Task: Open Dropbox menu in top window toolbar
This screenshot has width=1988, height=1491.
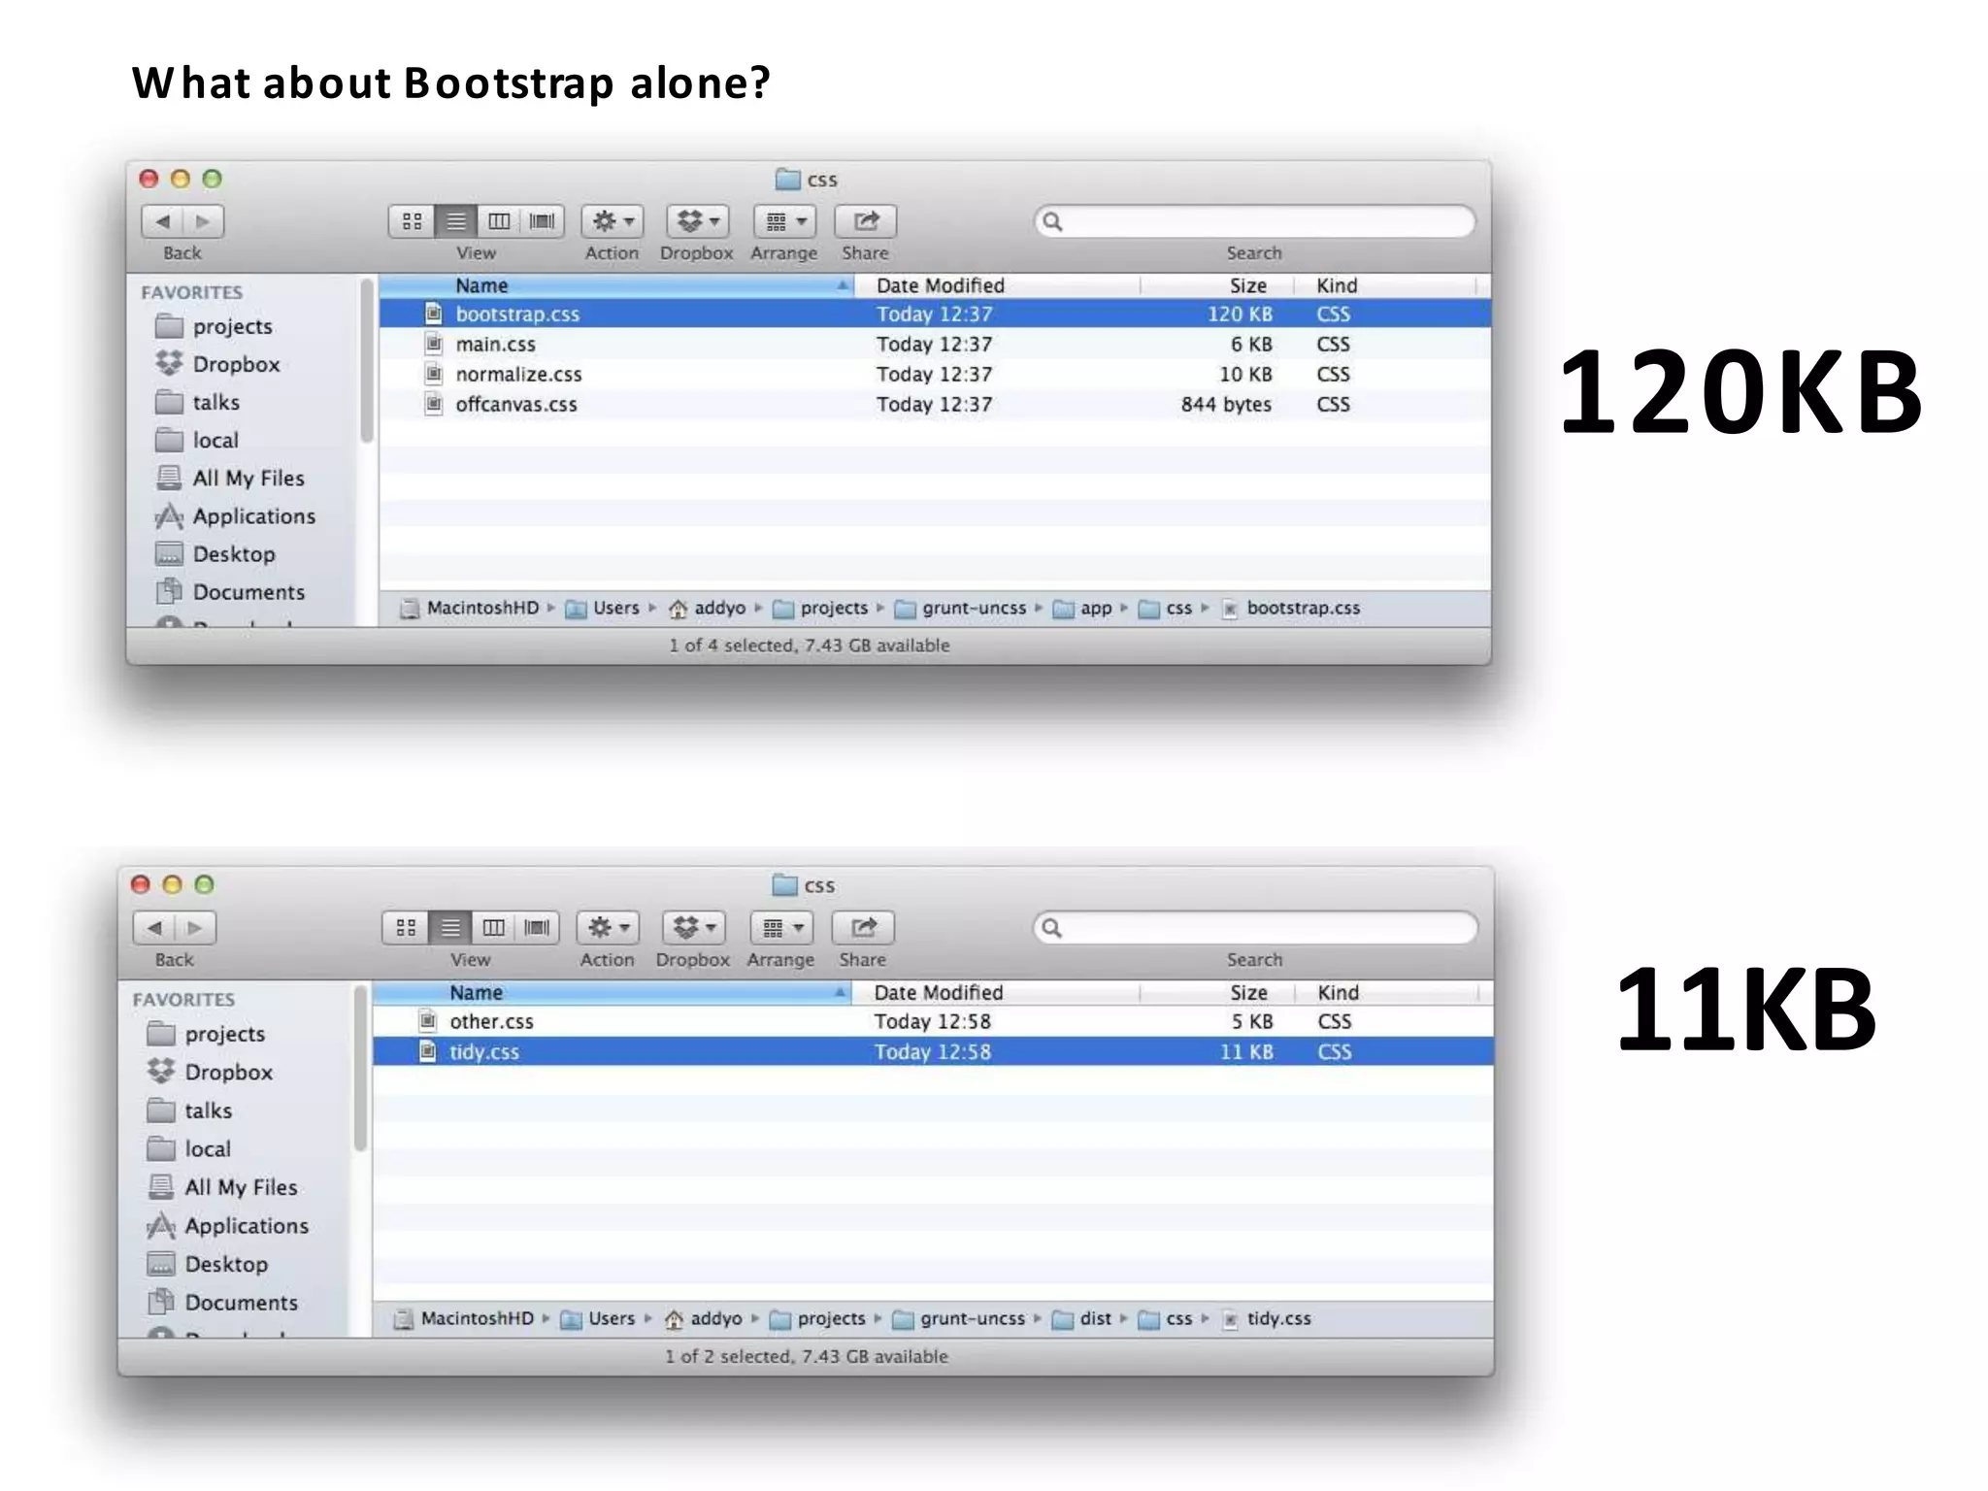Action: pos(697,221)
